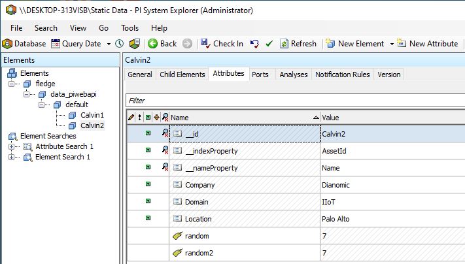The image size is (465, 264).
Task: Click the attribute Filter input field
Action: [x=294, y=101]
